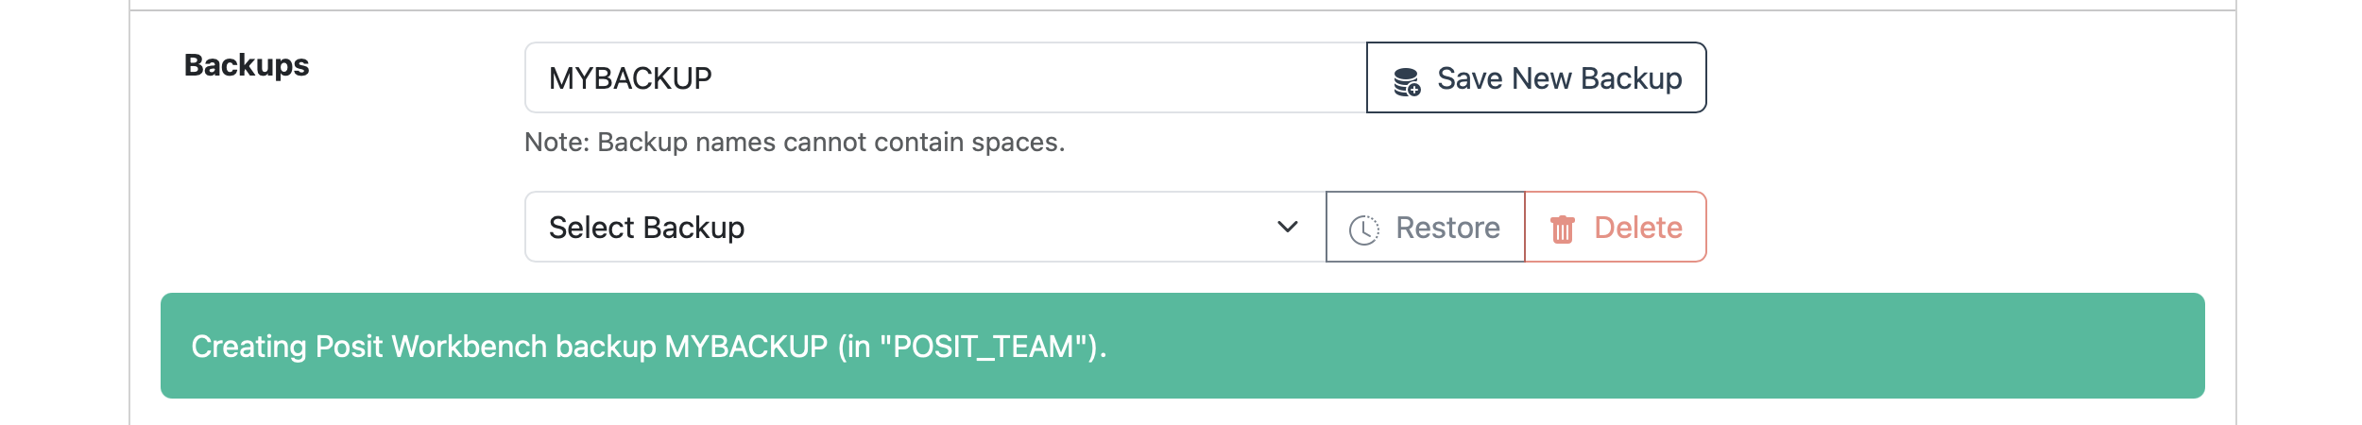Click the "Save New Backup" label text

click(x=1559, y=78)
